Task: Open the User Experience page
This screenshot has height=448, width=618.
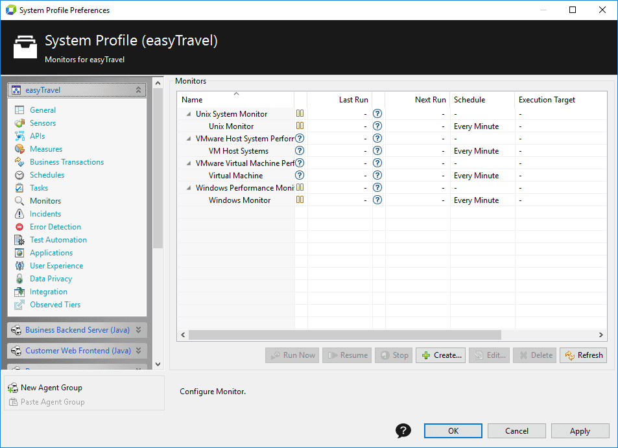Action: [56, 266]
